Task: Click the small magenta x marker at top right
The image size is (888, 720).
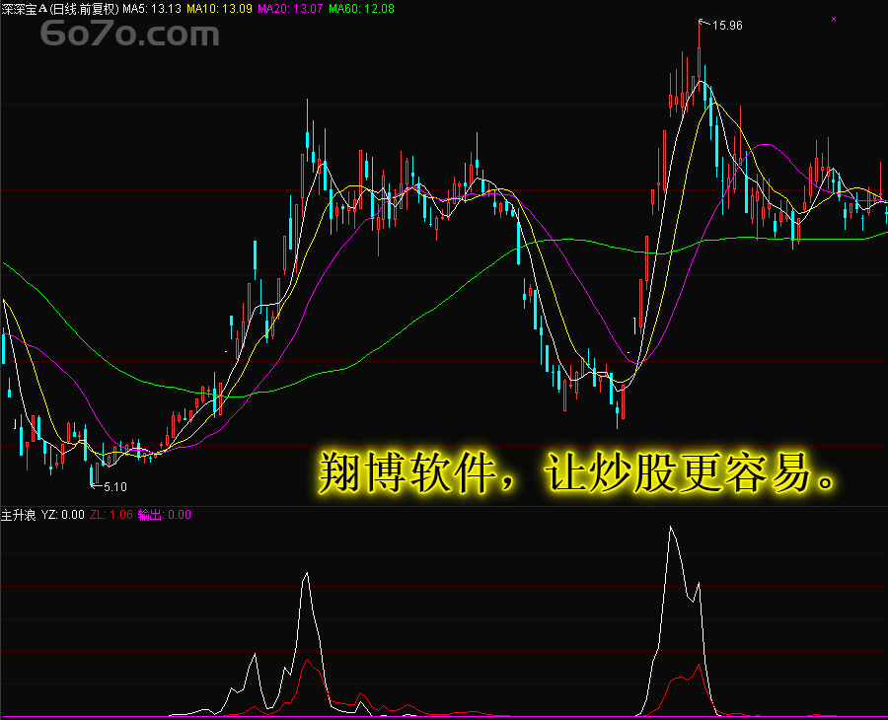Action: click(834, 19)
